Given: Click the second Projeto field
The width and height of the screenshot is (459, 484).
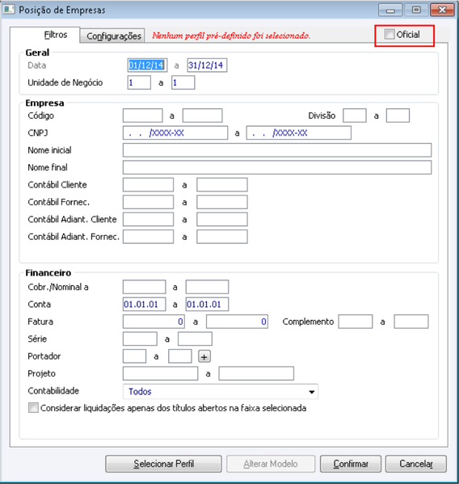Looking at the screenshot, I should [x=256, y=373].
